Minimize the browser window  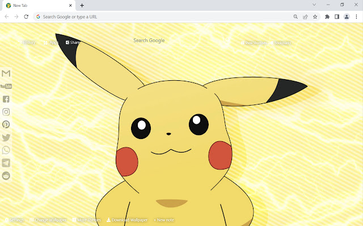pos(328,5)
